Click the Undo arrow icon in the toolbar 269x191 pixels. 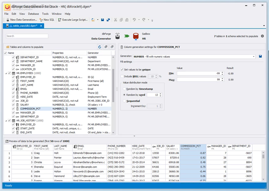tap(134, 20)
